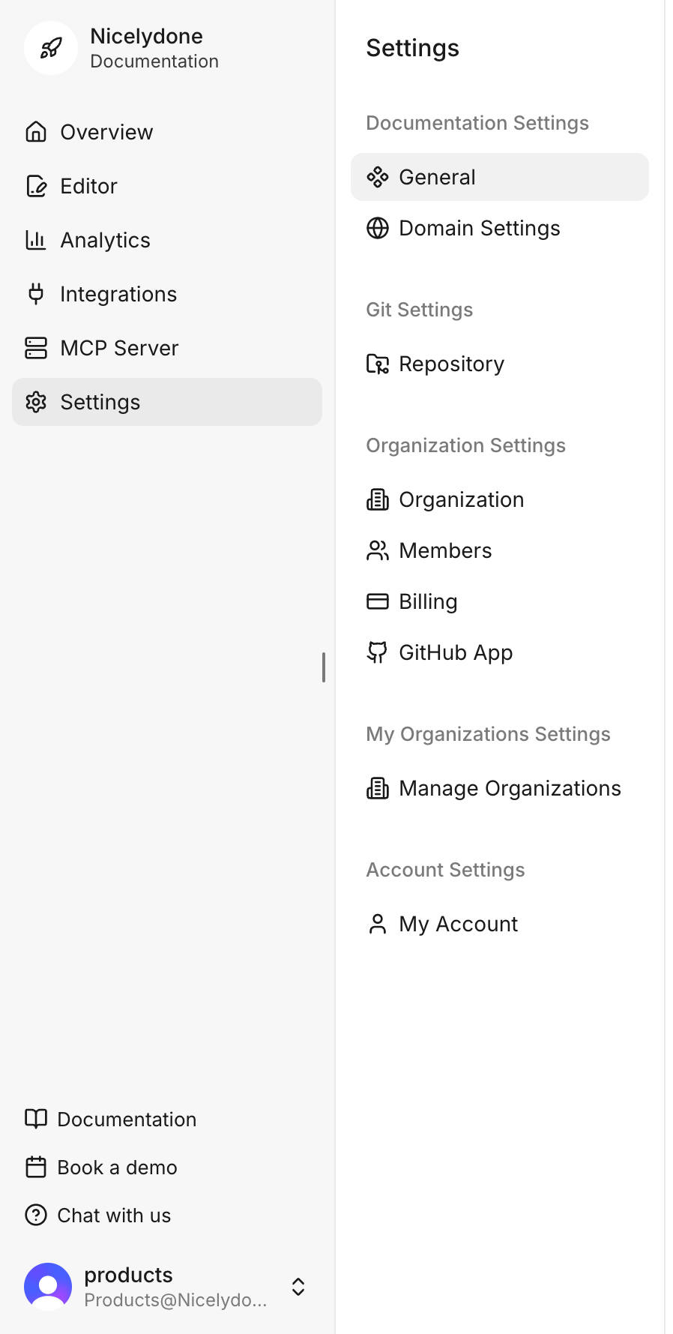
Task: Open the Documentation link
Action: pos(126,1120)
